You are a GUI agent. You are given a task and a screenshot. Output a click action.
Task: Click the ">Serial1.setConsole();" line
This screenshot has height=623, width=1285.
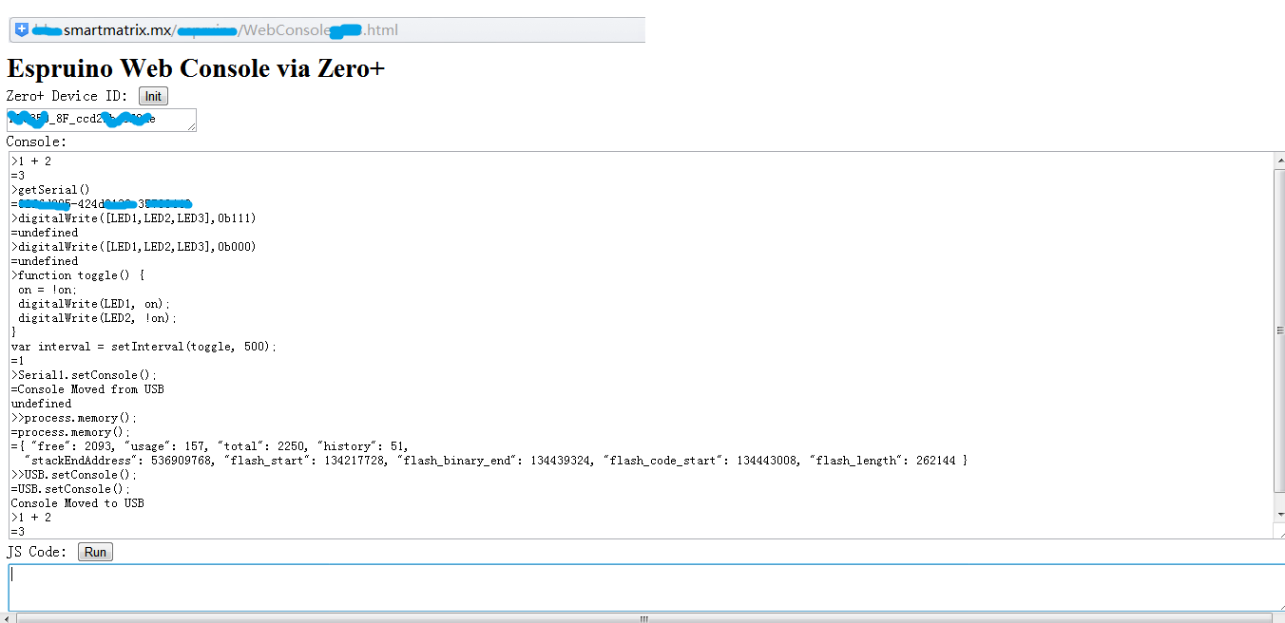[x=85, y=375]
